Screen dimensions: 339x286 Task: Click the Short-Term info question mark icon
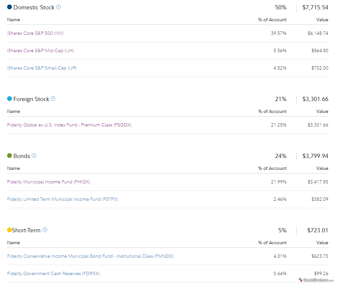(x=45, y=230)
